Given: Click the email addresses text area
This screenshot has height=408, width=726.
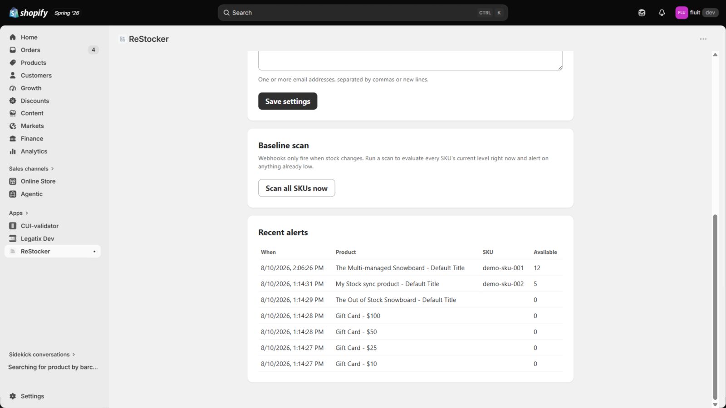Looking at the screenshot, I should 410,61.
